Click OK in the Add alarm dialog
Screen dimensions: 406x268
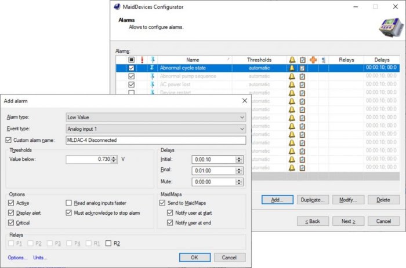tap(195, 258)
